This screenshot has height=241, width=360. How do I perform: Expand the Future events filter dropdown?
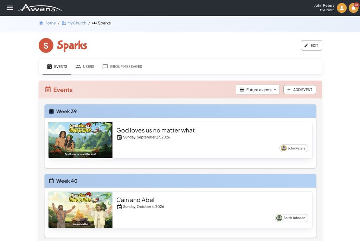pos(258,89)
